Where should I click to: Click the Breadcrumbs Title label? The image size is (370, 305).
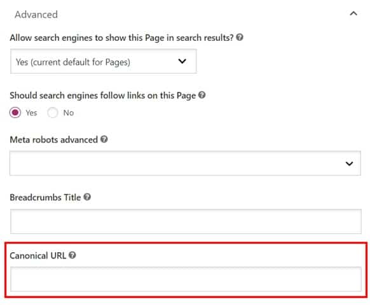pos(45,197)
